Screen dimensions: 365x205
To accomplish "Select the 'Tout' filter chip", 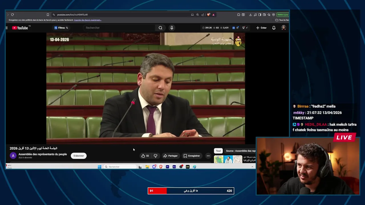I will [218, 151].
